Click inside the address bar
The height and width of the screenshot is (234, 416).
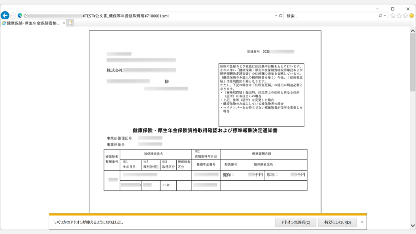(162, 15)
